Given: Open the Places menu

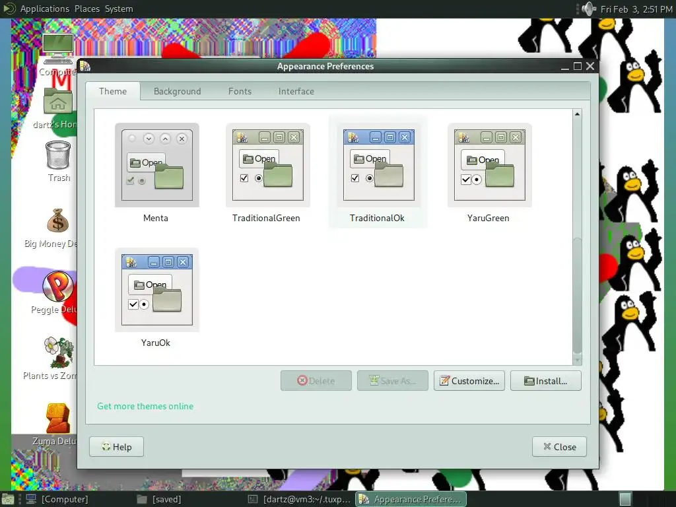Looking at the screenshot, I should (x=87, y=9).
